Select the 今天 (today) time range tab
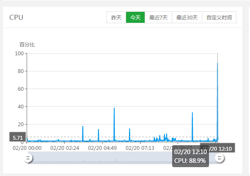This screenshot has height=176, width=250. 135,17
